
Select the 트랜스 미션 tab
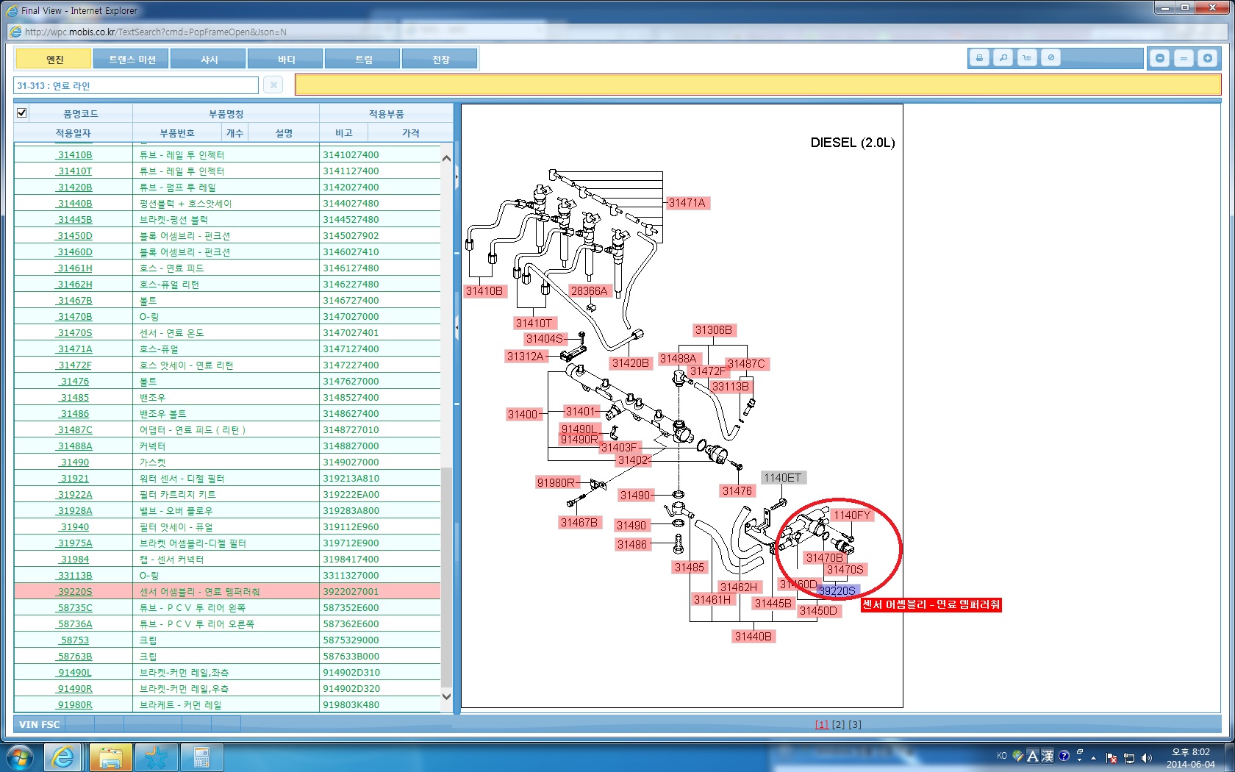pyautogui.click(x=132, y=59)
